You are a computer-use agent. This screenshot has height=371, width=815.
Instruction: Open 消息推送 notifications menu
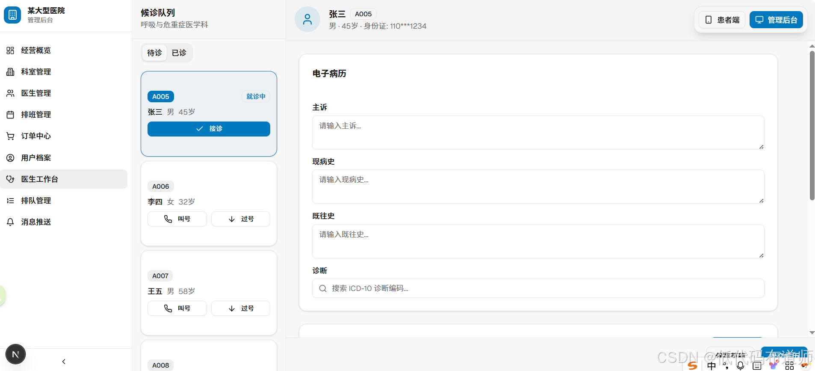click(64, 222)
